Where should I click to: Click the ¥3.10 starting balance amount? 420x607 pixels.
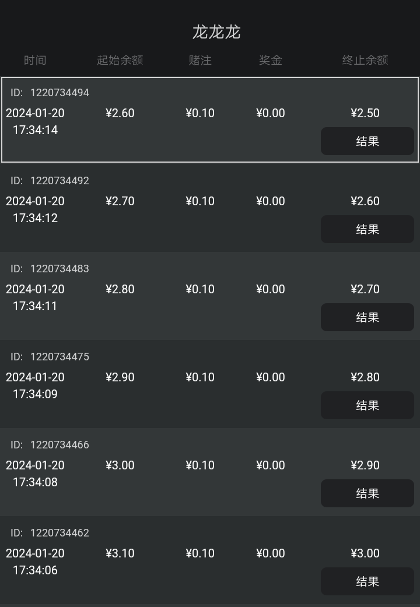(x=120, y=553)
